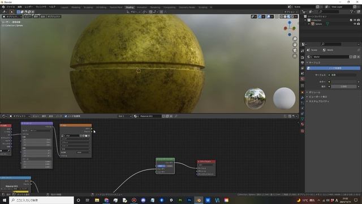Open the レンダー (Render) menu
Viewport: 362px width, 204px height.
coord(29,7)
